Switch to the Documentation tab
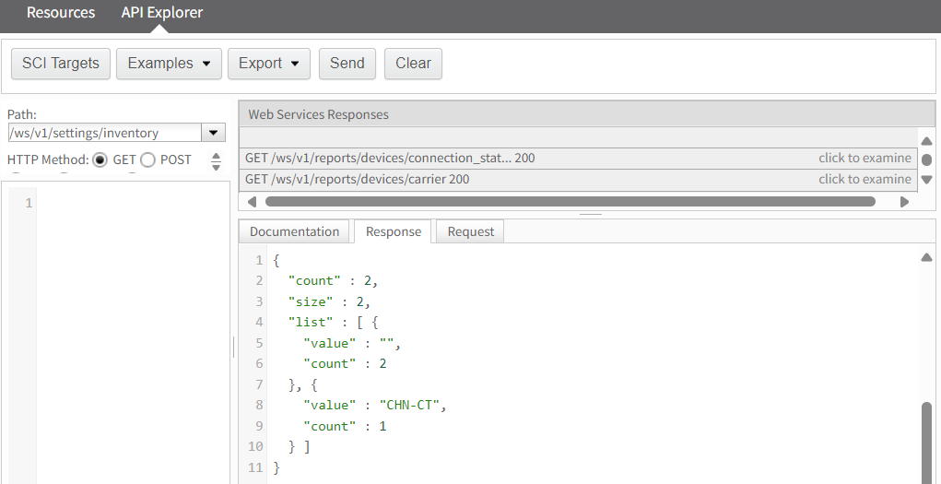Screen dimensions: 941x484 pos(294,231)
